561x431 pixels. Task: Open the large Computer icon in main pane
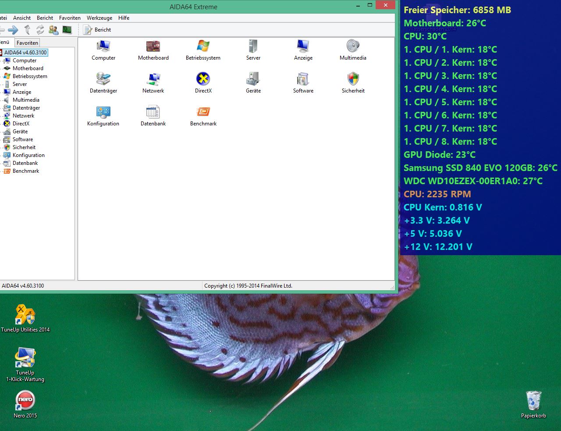(103, 46)
